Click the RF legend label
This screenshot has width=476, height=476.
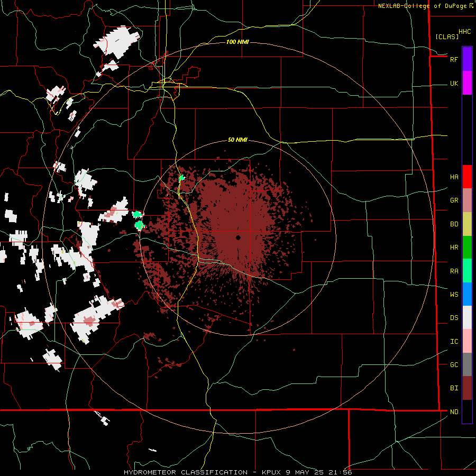click(454, 59)
